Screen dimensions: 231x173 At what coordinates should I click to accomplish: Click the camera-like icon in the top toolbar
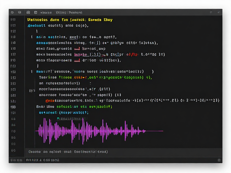click(x=28, y=13)
